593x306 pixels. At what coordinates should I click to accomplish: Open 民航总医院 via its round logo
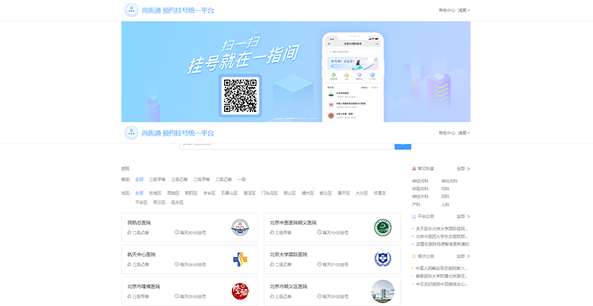coord(240,228)
